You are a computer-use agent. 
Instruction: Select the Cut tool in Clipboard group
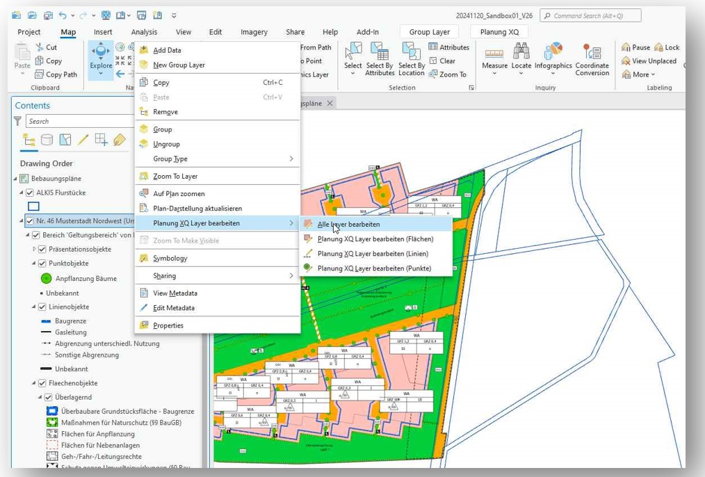coord(46,47)
